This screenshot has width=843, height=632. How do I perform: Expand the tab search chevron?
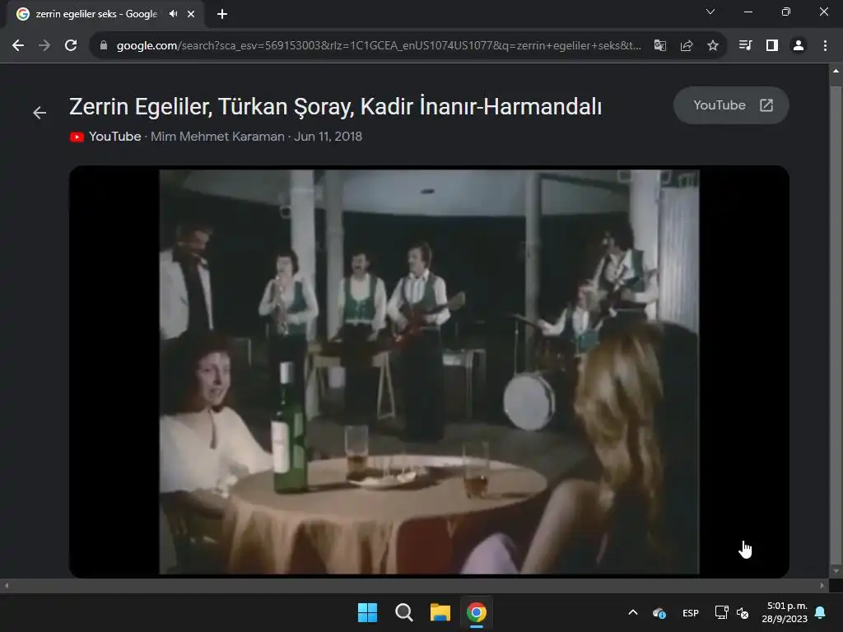710,12
